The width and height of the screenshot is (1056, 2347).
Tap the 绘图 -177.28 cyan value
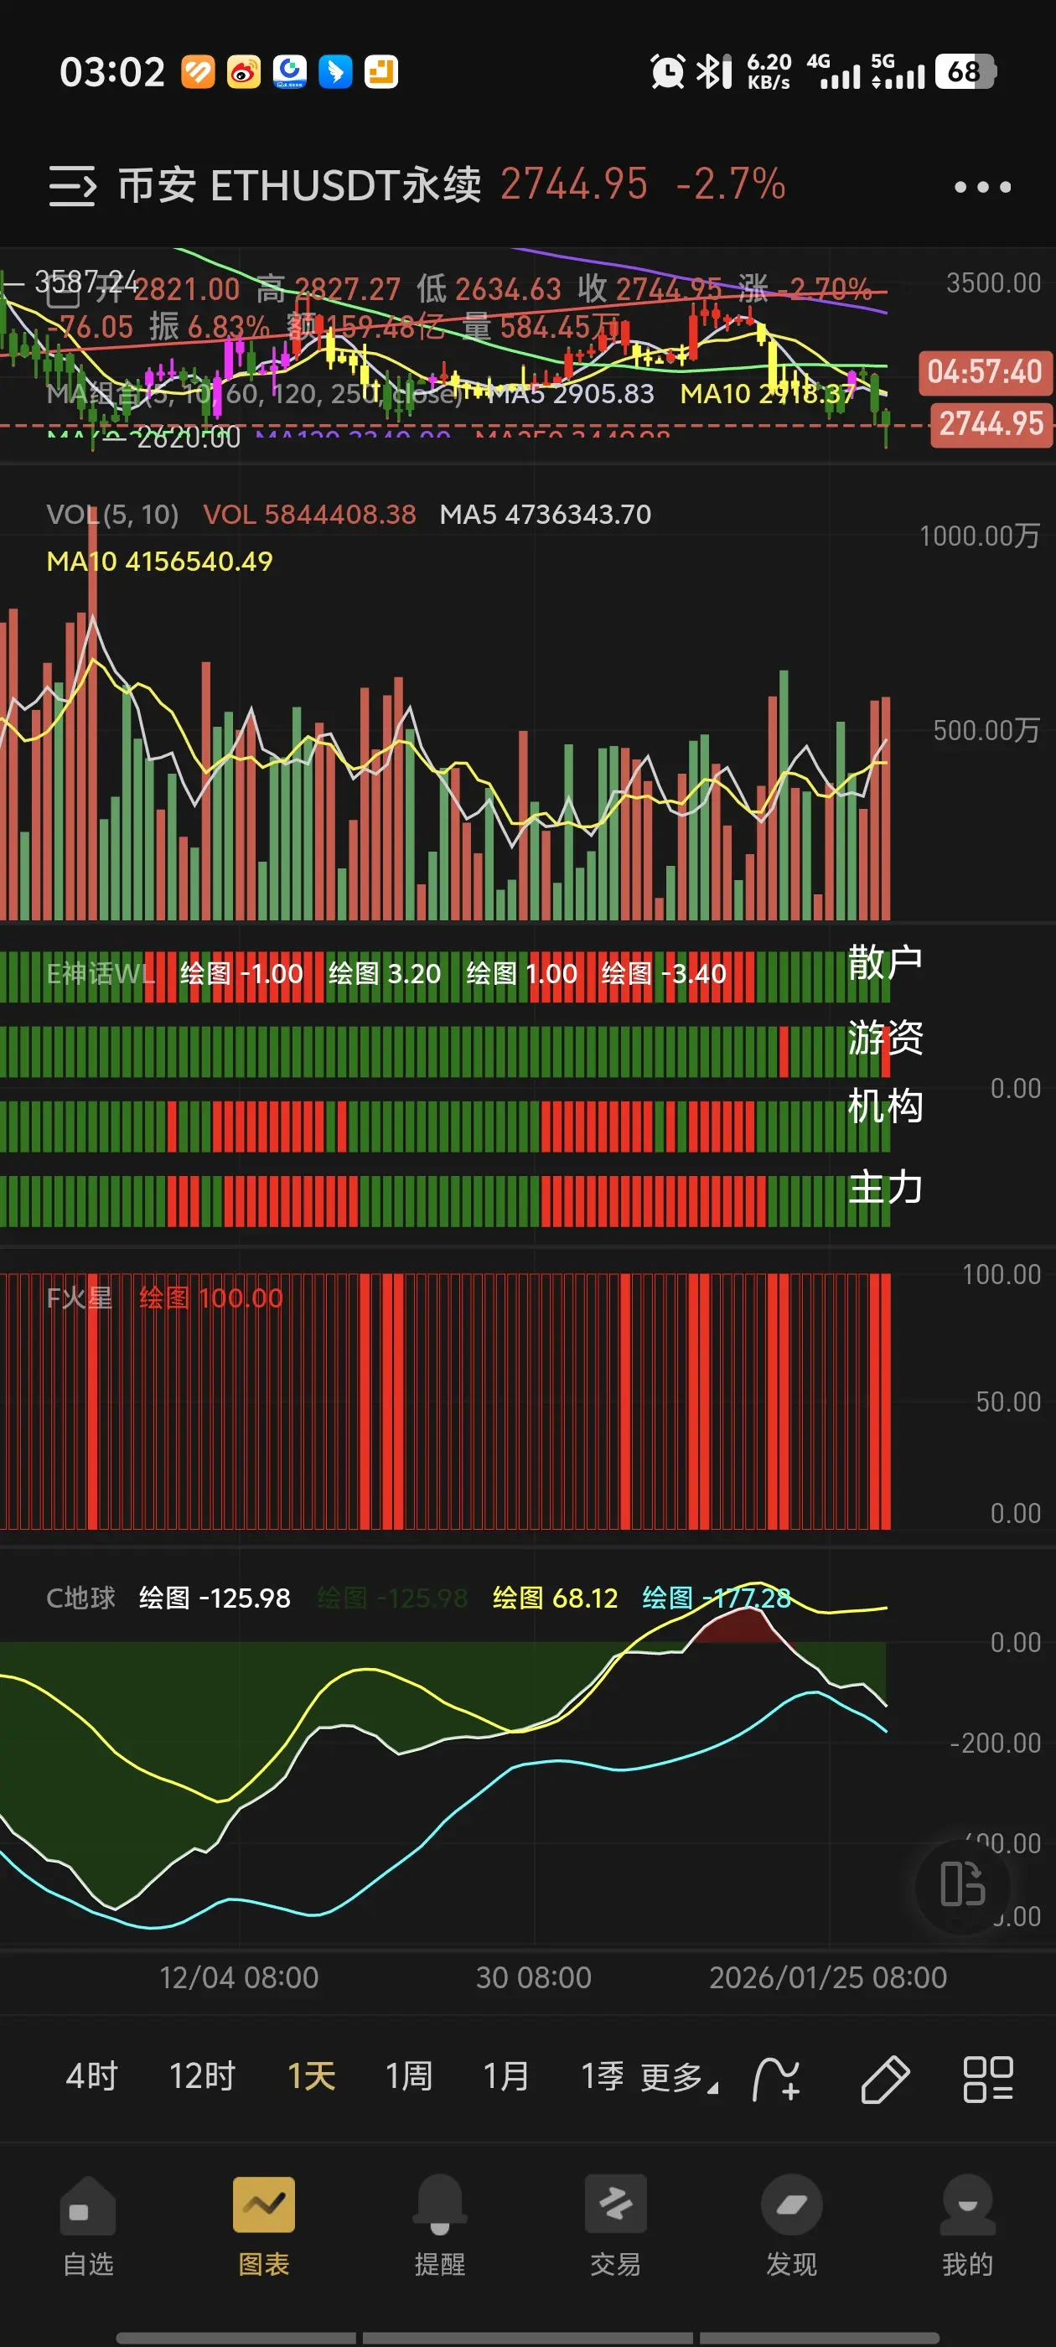(716, 1598)
